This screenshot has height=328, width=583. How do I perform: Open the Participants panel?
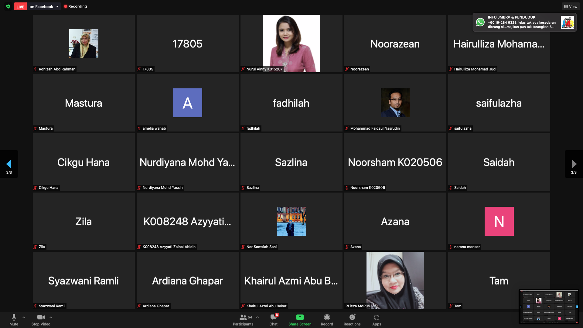[x=243, y=320]
